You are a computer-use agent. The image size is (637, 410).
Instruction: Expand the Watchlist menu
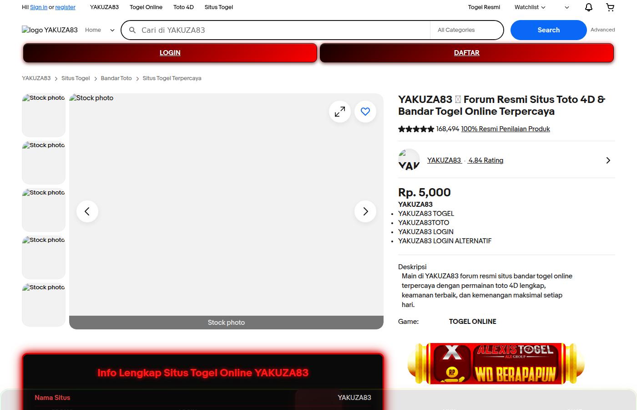click(x=530, y=7)
